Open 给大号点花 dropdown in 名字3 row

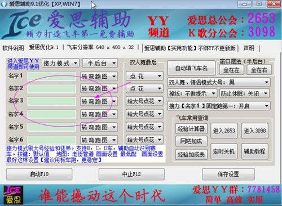[x=144, y=101]
